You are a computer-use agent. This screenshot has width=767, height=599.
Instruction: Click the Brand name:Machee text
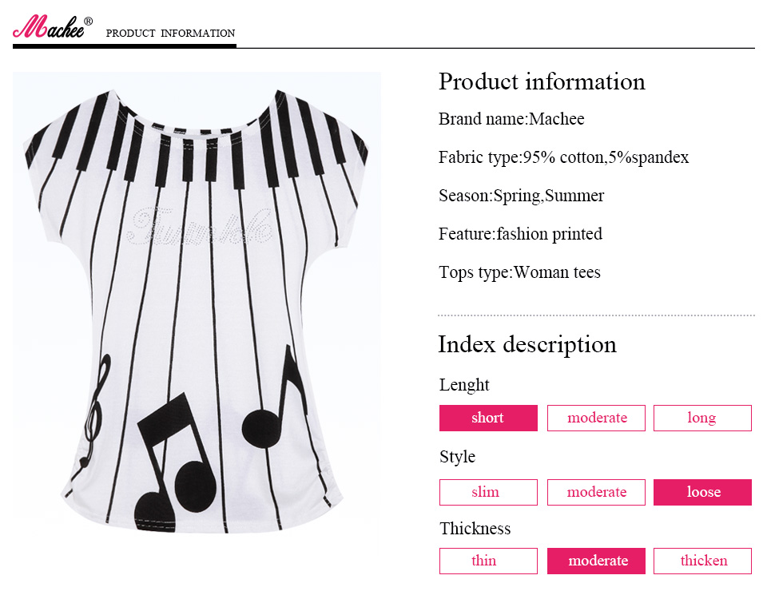(511, 119)
